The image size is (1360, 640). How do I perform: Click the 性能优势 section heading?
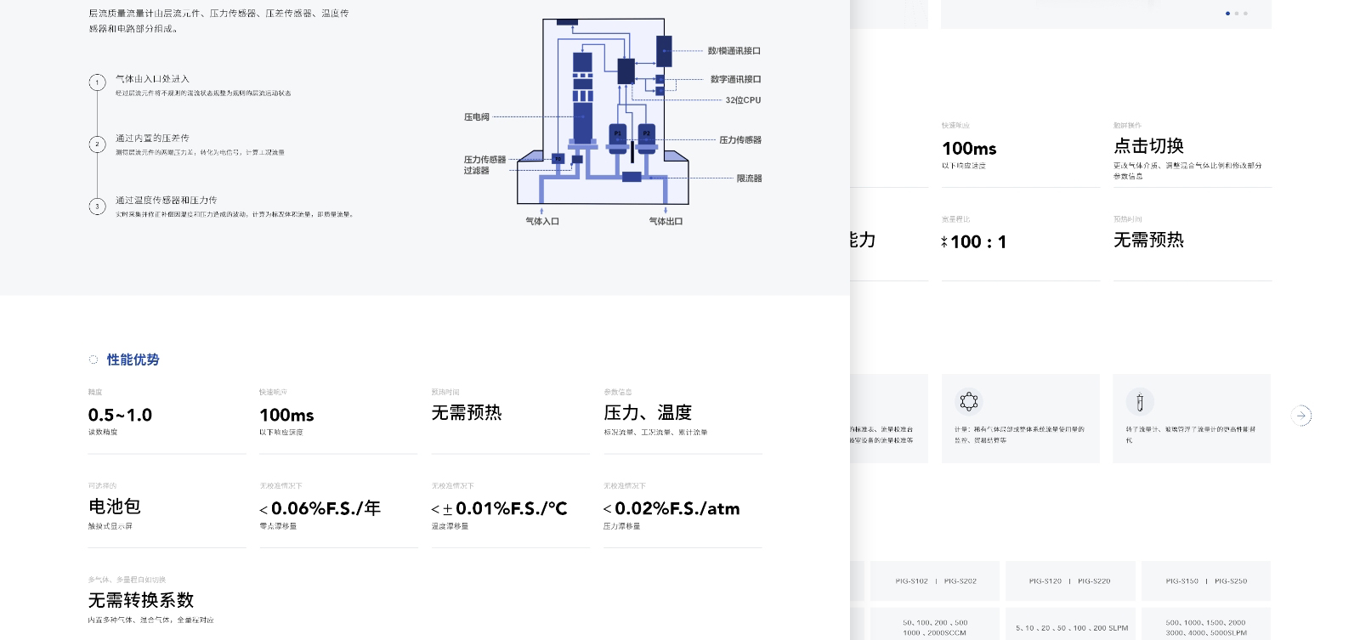click(x=133, y=360)
